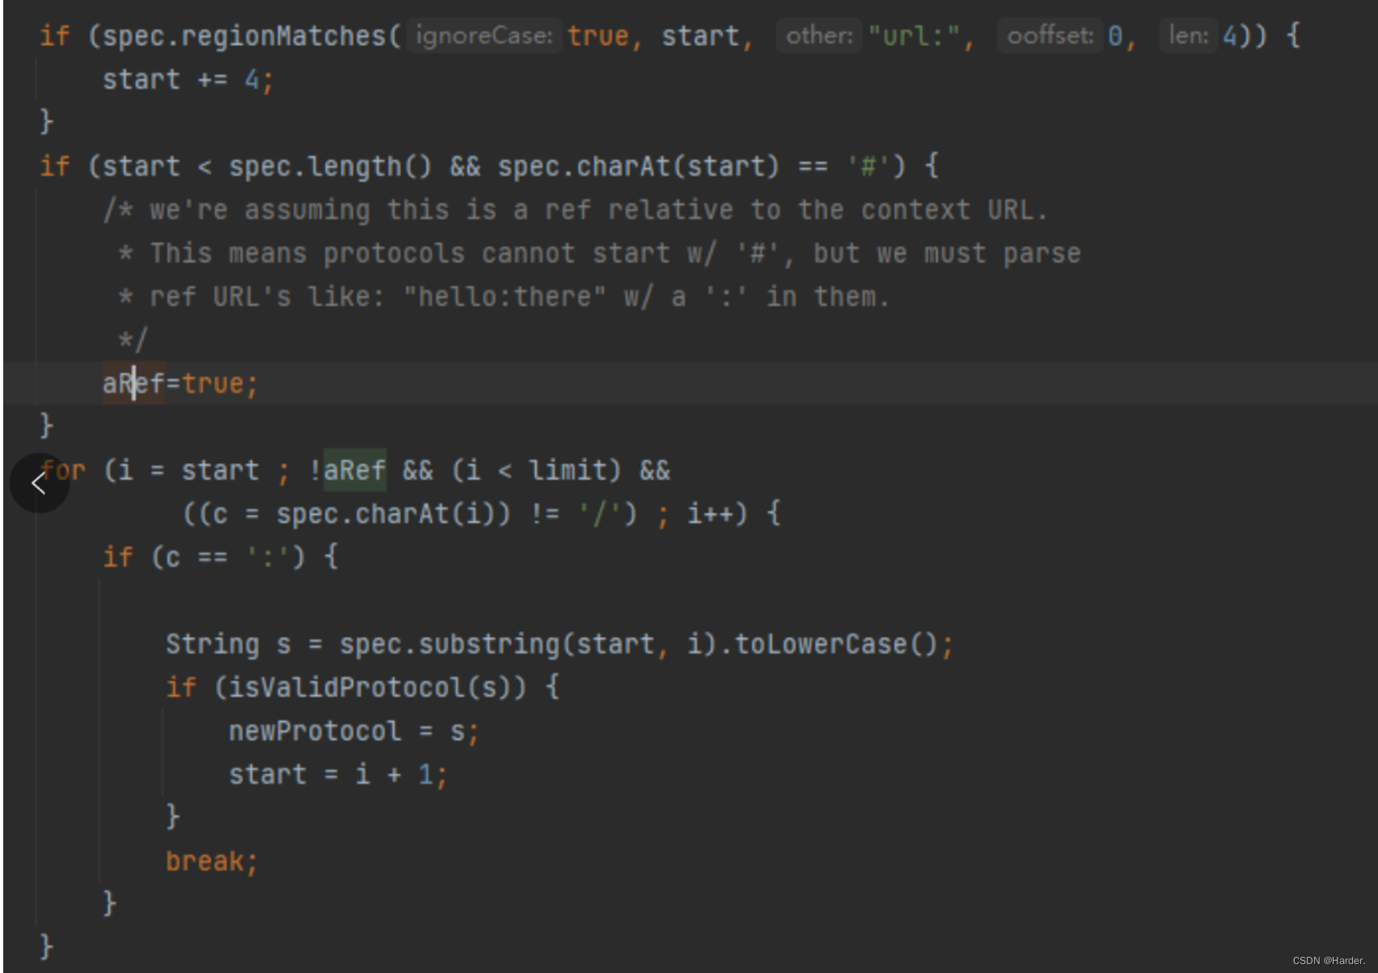Screen dimensions: 1378x973
Task: Click the 'ooffset:' parameter hint
Action: click(1050, 36)
